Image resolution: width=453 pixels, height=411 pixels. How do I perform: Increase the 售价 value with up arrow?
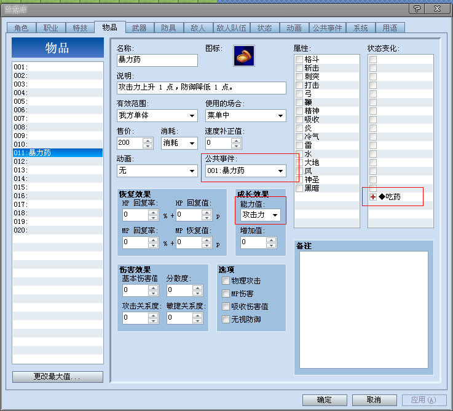(148, 140)
